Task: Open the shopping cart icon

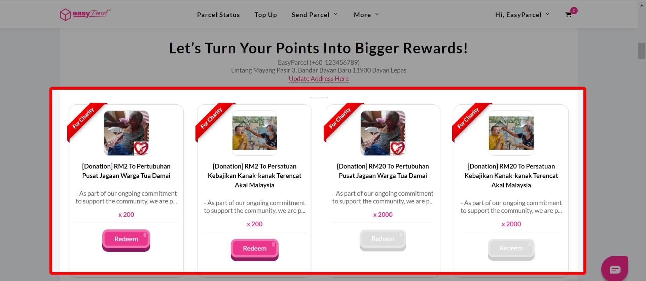Action: pyautogui.click(x=569, y=14)
